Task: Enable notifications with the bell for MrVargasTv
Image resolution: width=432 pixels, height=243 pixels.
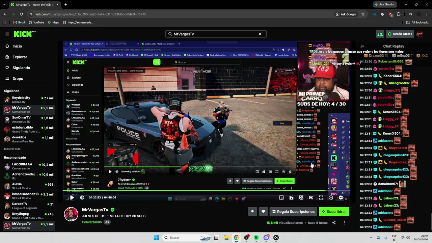Action: [x=252, y=212]
